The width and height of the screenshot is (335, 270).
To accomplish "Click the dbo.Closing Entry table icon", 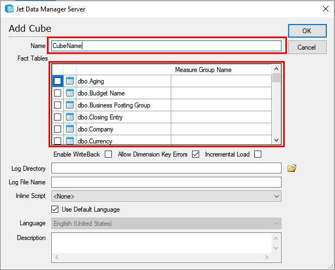I will tap(70, 117).
